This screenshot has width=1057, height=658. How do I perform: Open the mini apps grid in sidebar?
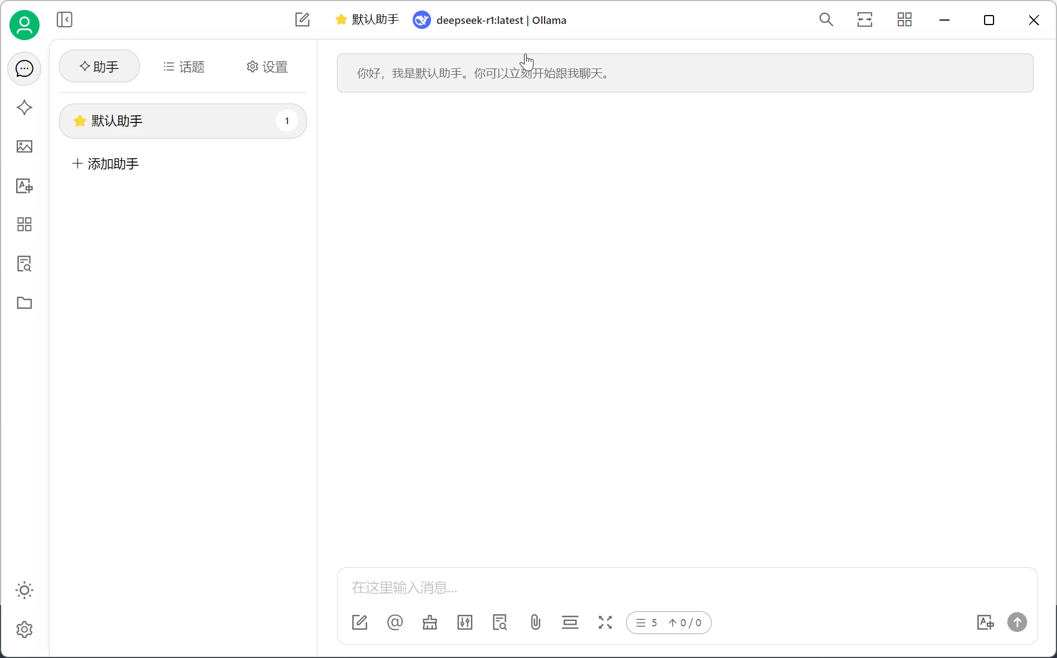pos(25,224)
